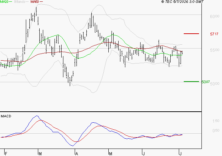Viewport: 222px width, 156px height.
Task: Click the 5500 price axis label
Action: point(215,50)
